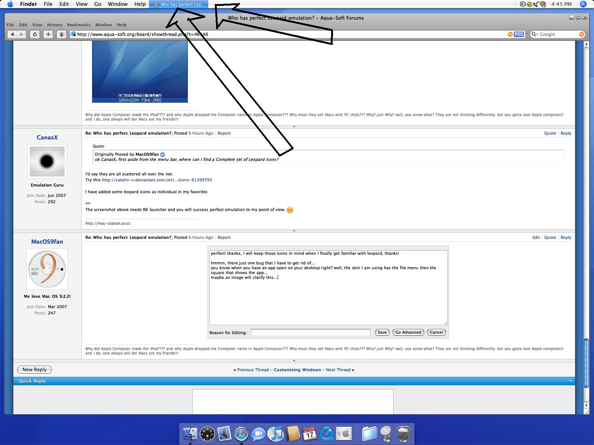Screen dimensions: 594x445
Task: Click in the post edit text area
Action: tap(329, 288)
